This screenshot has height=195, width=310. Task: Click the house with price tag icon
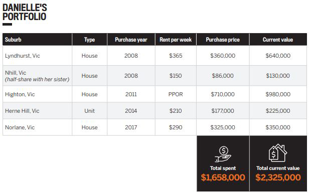tap(278, 153)
